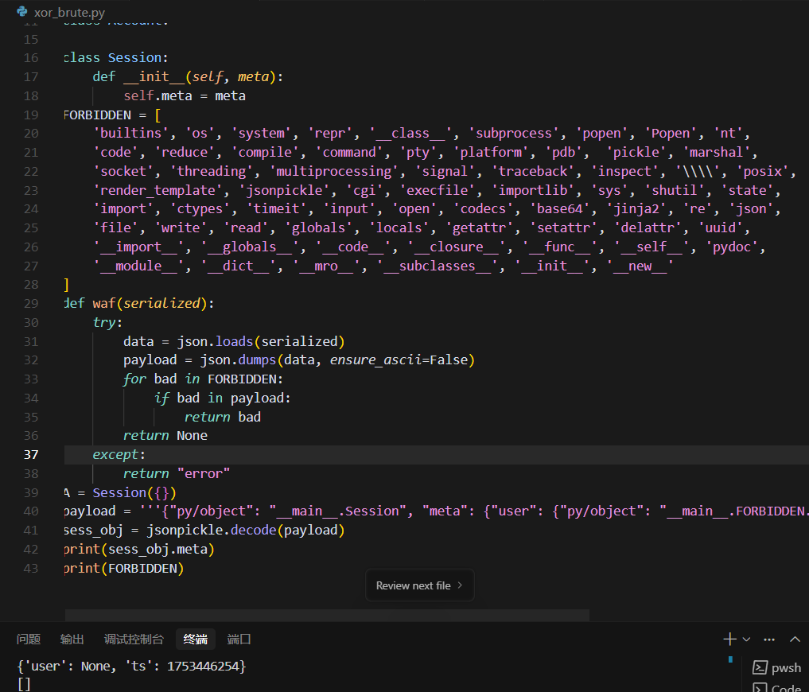Click the horizontal editor scrollbar
809x692 pixels.
tap(327, 615)
